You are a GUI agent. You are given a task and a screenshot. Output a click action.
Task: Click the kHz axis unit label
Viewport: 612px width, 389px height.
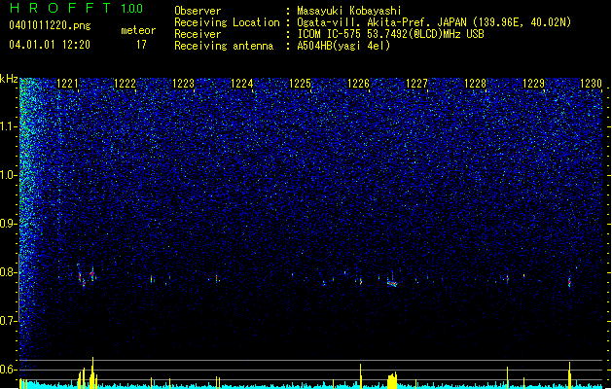9,79
